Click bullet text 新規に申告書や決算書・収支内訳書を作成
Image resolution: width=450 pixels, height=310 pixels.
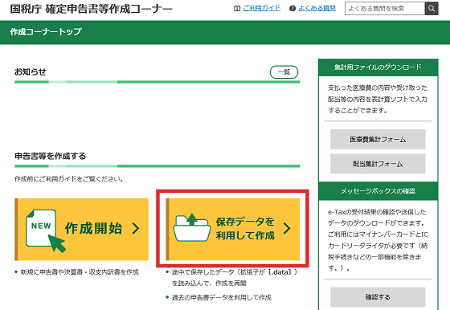point(80,272)
